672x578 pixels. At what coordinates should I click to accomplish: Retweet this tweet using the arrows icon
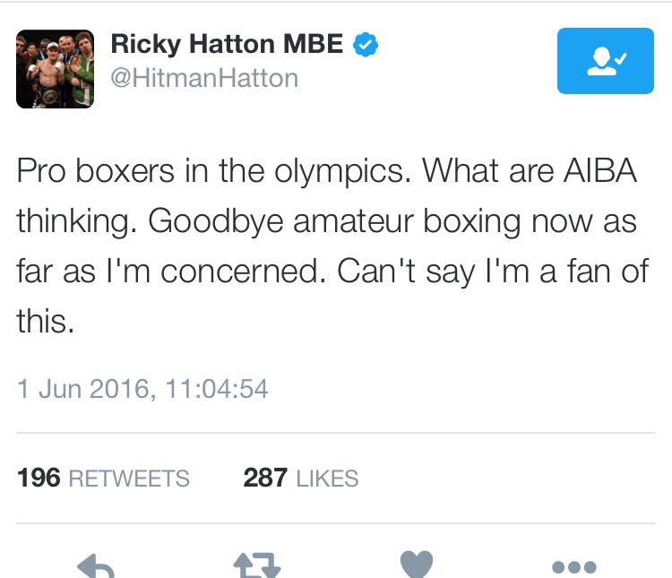click(257, 565)
